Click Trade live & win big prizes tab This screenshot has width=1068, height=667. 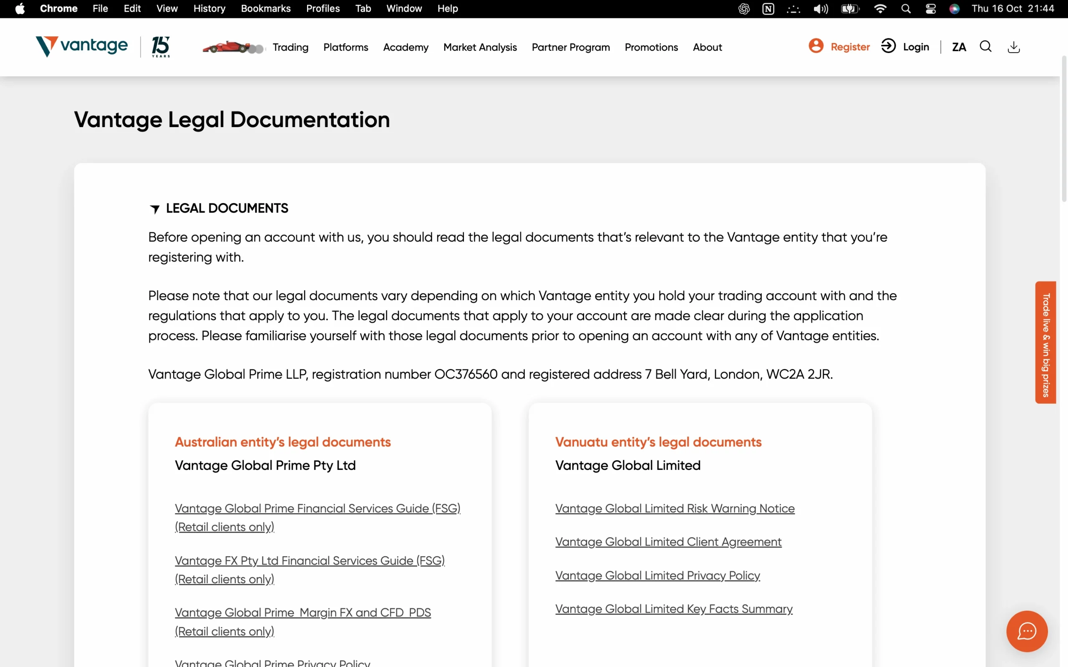[1045, 342]
